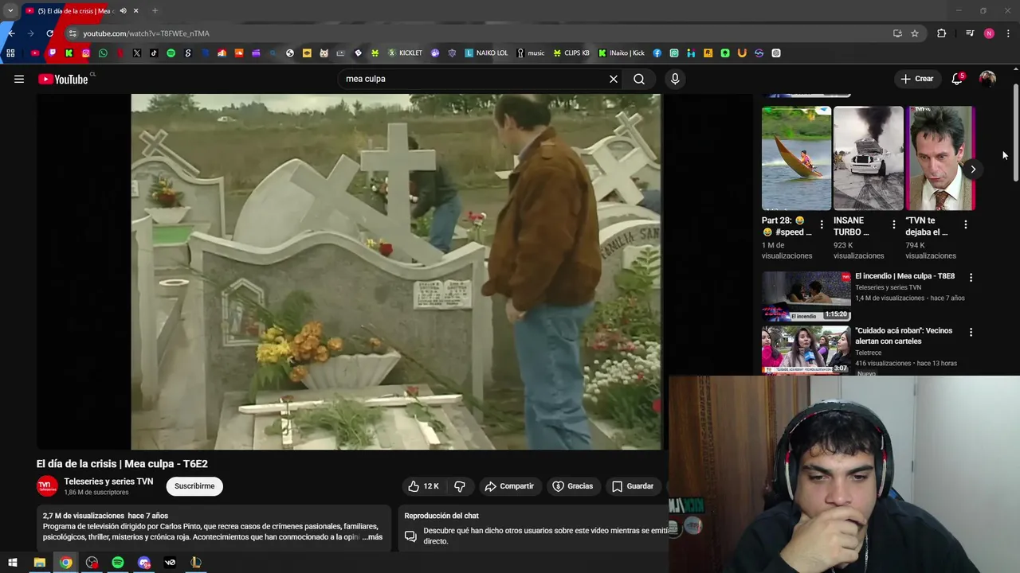The width and height of the screenshot is (1020, 573).
Task: Open Chrome extensions puzzle icon
Action: click(941, 33)
